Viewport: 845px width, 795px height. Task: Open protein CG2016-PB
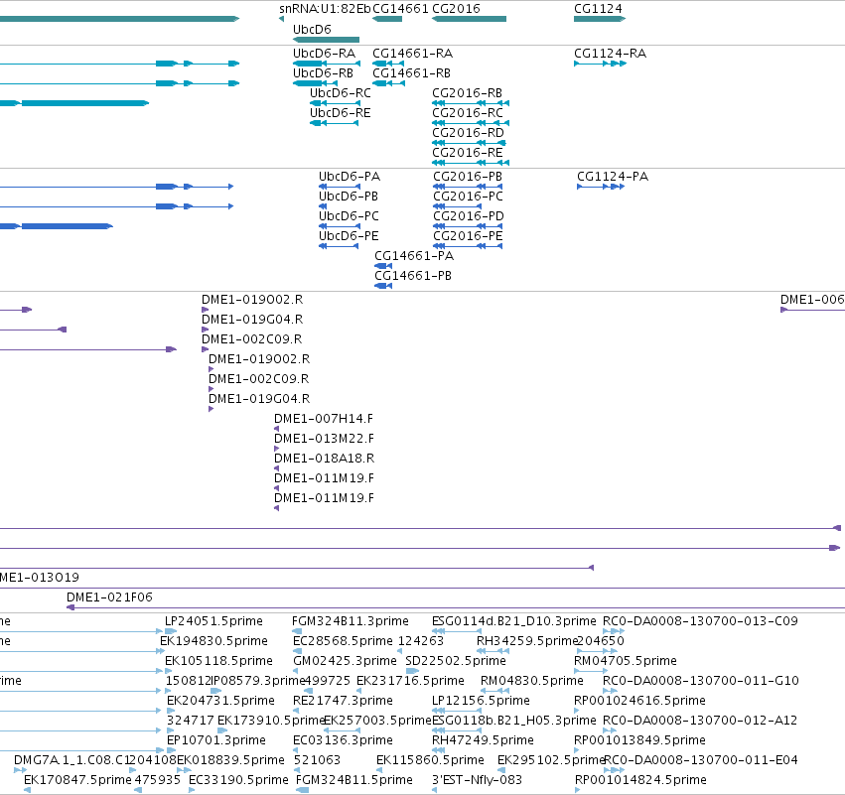tap(468, 177)
